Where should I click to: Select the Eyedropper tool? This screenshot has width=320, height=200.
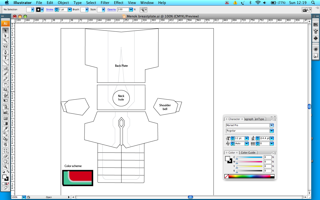point(5,129)
